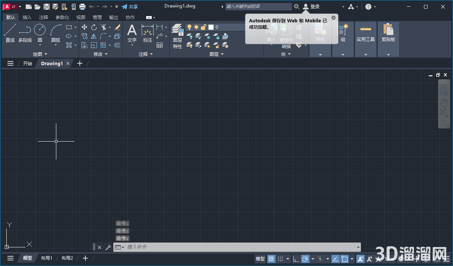Toggle polar tracking in status bar
453x266 pixels.
click(305, 259)
